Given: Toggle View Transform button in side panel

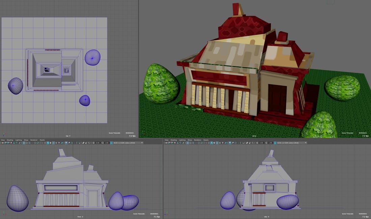Looking at the screenshot, I should [x=275, y=143].
